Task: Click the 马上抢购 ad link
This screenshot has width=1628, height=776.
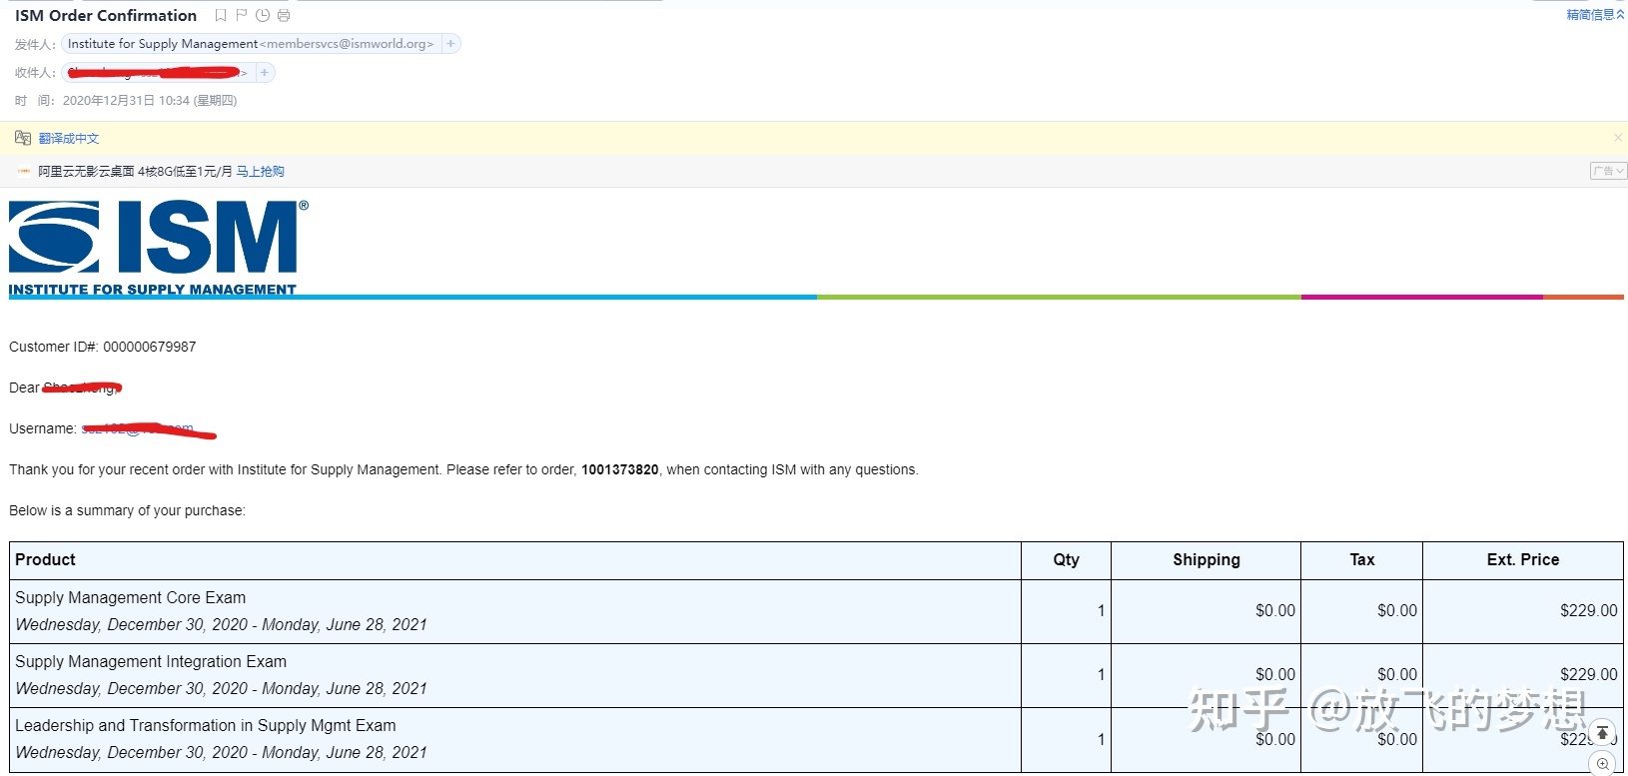Action: [x=260, y=172]
